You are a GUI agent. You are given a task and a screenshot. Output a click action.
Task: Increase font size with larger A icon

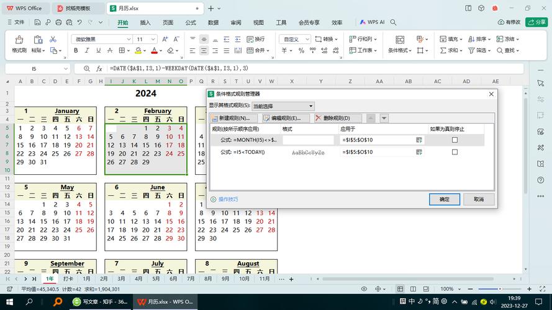pos(165,39)
